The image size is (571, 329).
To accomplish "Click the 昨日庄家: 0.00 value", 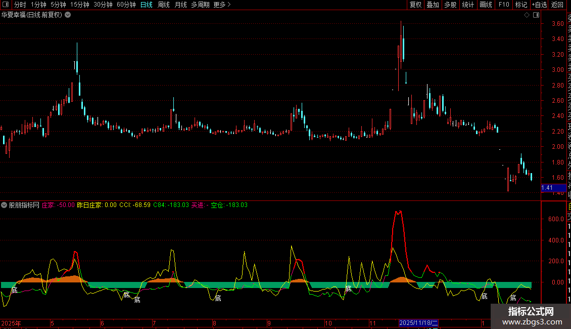I will pyautogui.click(x=97, y=205).
